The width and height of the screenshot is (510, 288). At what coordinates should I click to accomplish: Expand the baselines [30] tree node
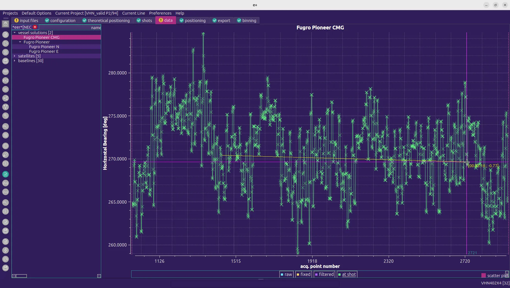tap(15, 61)
